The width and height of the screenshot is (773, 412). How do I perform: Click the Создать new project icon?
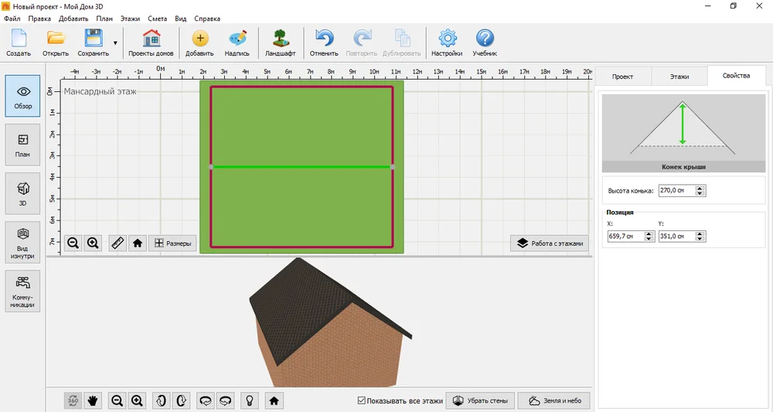pos(19,38)
